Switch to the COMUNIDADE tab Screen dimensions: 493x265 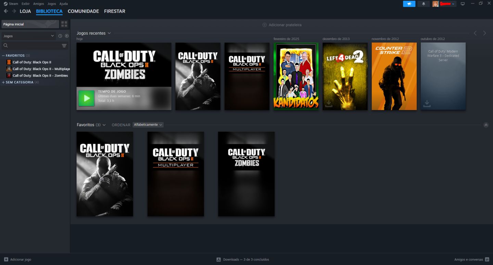(x=83, y=11)
